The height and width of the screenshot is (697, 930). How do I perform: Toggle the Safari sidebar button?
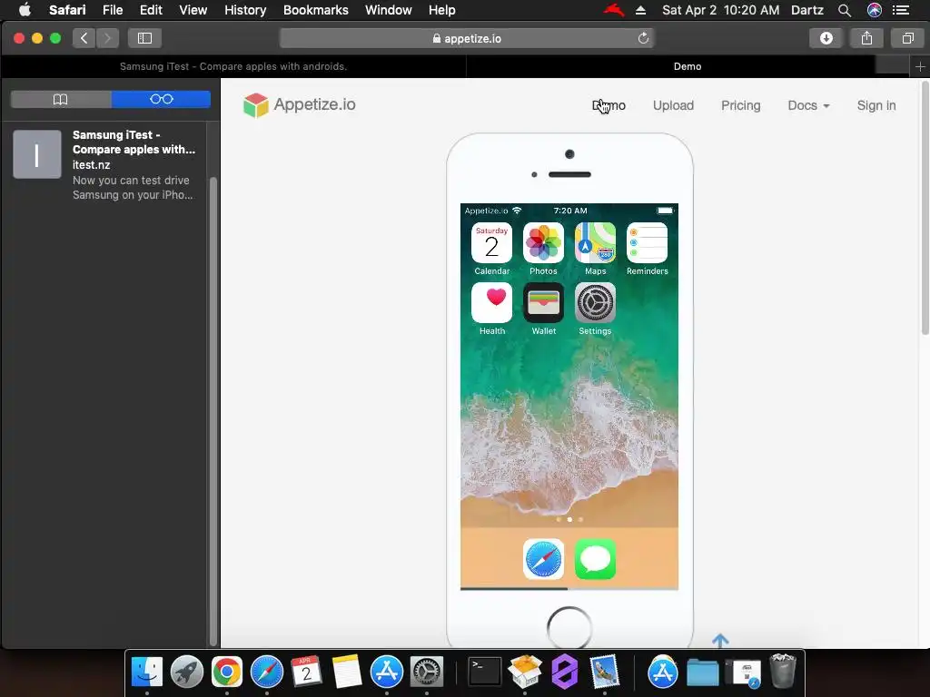click(x=144, y=38)
